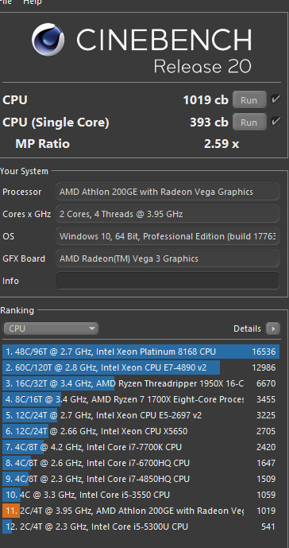This screenshot has height=548, width=289.
Task: Open the Help menu
Action: click(33, 2)
